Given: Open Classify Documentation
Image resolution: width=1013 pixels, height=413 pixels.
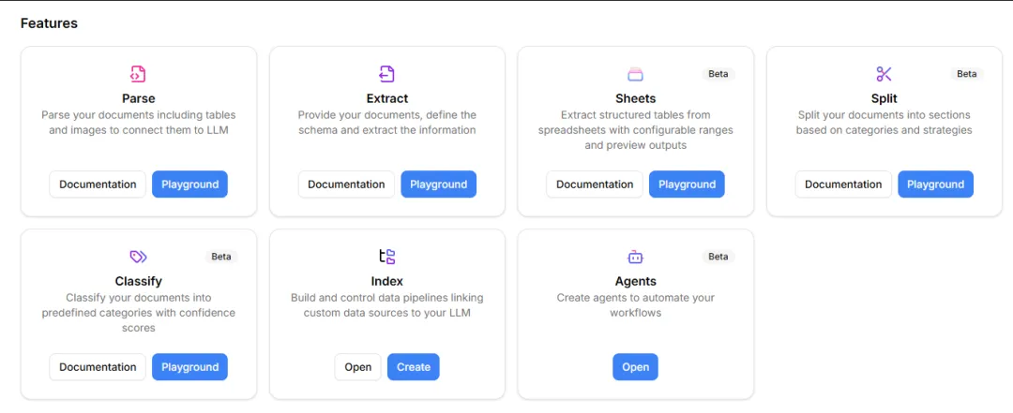Looking at the screenshot, I should [98, 367].
